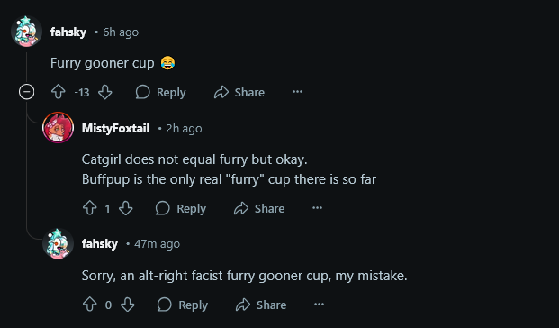The image size is (559, 328).
Task: Collapse the fahsky comment thread
Action: click(26, 92)
